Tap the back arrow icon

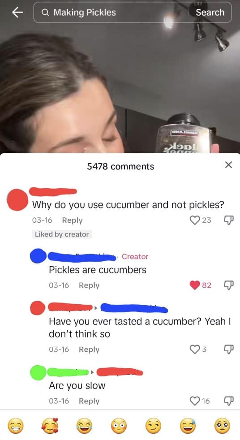[x=17, y=13]
